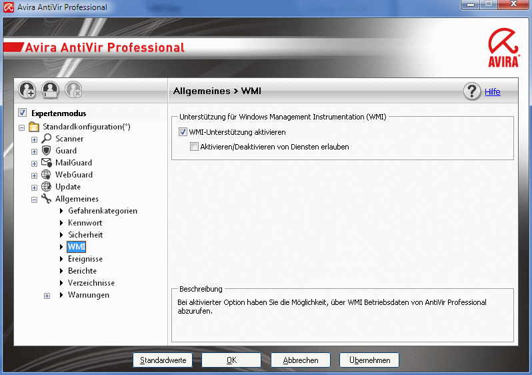Open the Hilfe link
The height and width of the screenshot is (375, 532).
point(492,92)
